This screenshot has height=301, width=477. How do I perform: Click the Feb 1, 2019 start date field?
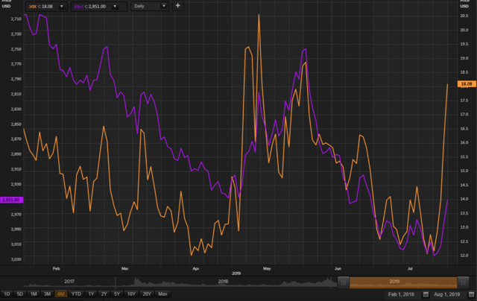point(401,294)
